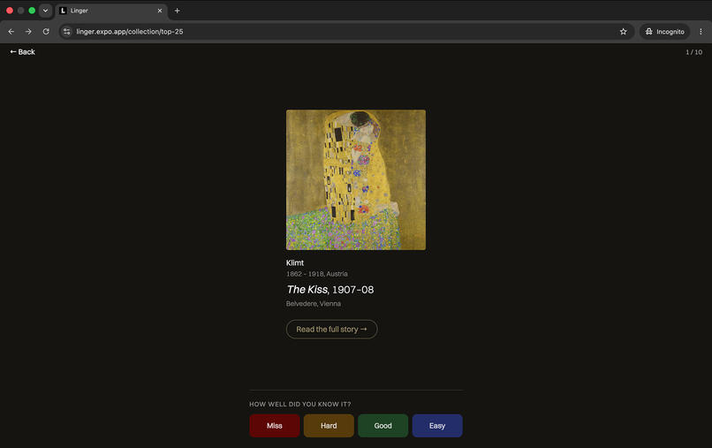
Task: Rate the card as Good
Action: (x=383, y=426)
